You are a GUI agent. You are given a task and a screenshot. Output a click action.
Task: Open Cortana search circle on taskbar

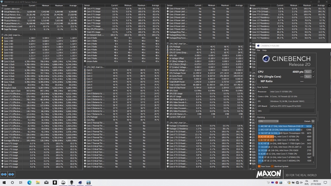coord(12,183)
